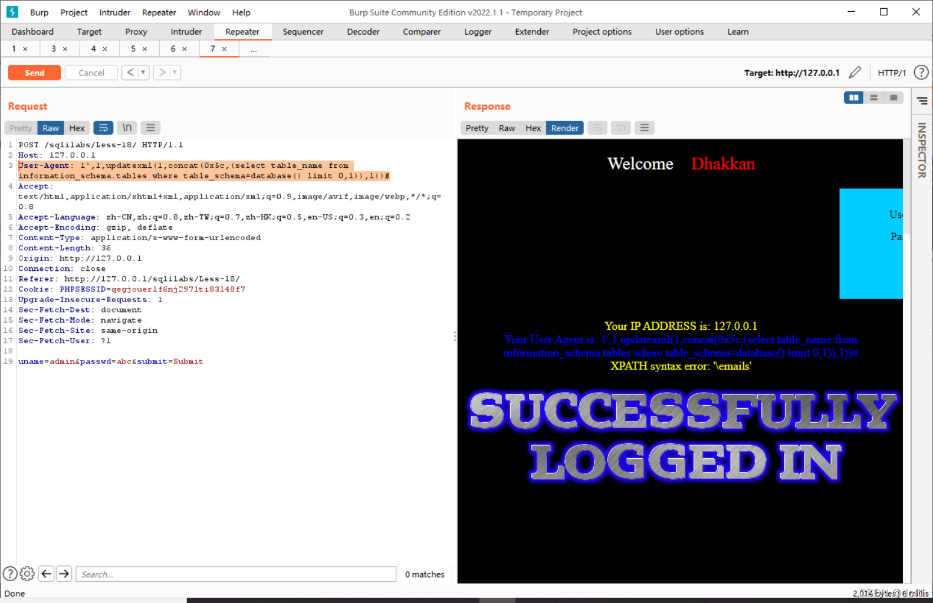Select response Raw view
Screen dimensions: 933x603
click(x=507, y=128)
